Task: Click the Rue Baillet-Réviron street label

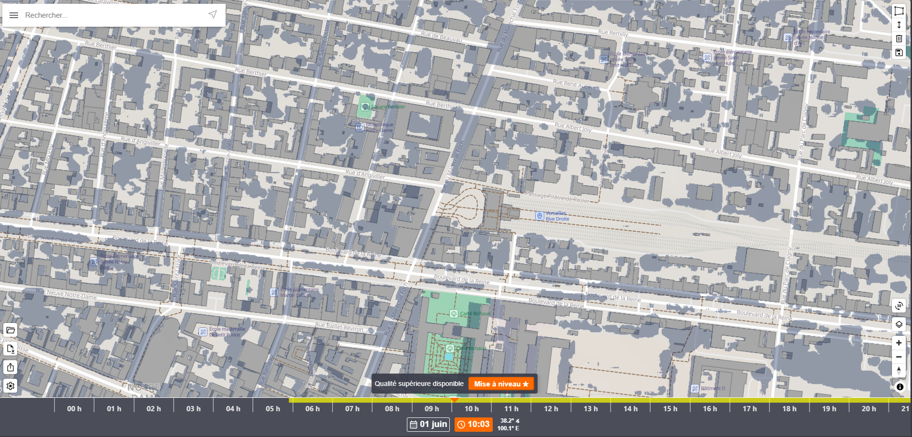Action: point(339,327)
